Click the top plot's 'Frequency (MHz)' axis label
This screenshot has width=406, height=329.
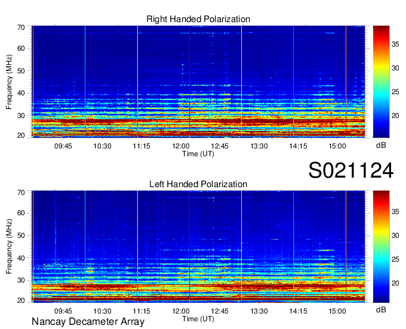point(9,82)
